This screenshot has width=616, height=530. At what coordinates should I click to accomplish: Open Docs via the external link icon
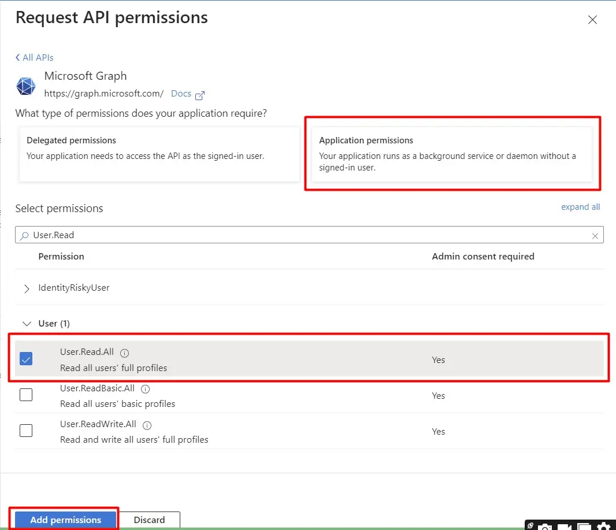click(200, 94)
